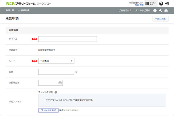
Task: Click the BtoBプラットフォーム logo
Action: [20, 4]
